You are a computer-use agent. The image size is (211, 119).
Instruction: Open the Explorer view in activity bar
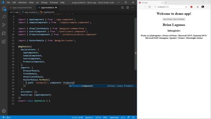[4, 9]
